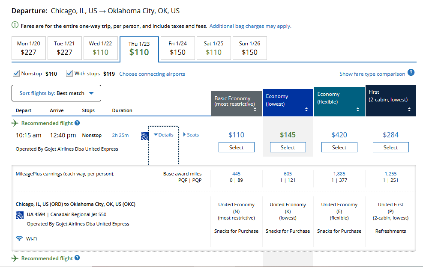
Task: Choose the Sun 1/26 date tab
Action: tap(250, 48)
